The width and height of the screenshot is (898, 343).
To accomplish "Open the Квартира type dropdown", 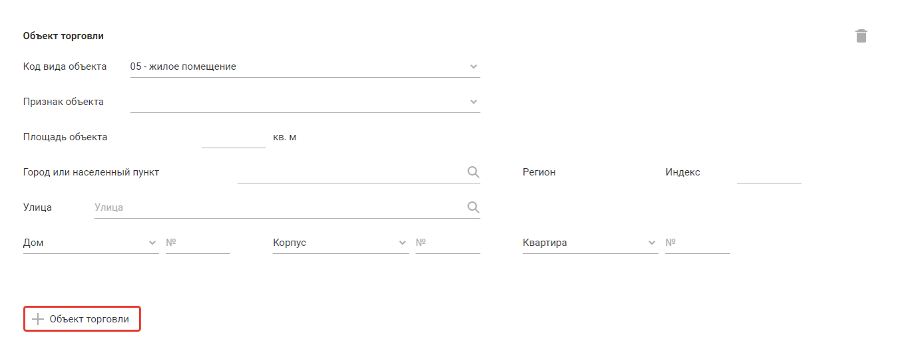I will (x=652, y=243).
